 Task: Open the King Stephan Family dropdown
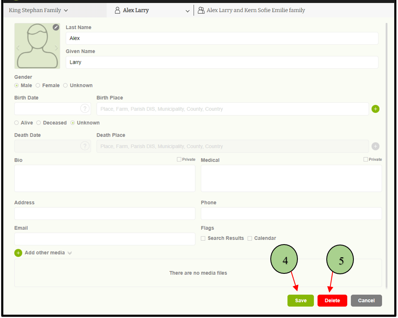click(38, 11)
